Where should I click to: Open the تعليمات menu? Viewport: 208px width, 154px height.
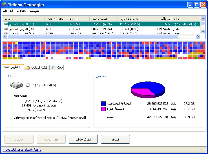[34, 11]
